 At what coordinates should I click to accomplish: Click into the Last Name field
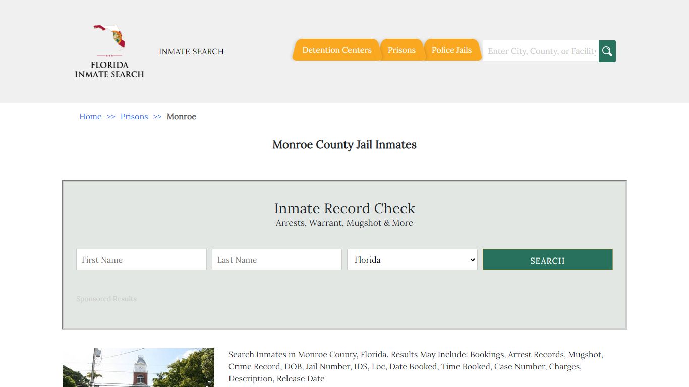(277, 260)
